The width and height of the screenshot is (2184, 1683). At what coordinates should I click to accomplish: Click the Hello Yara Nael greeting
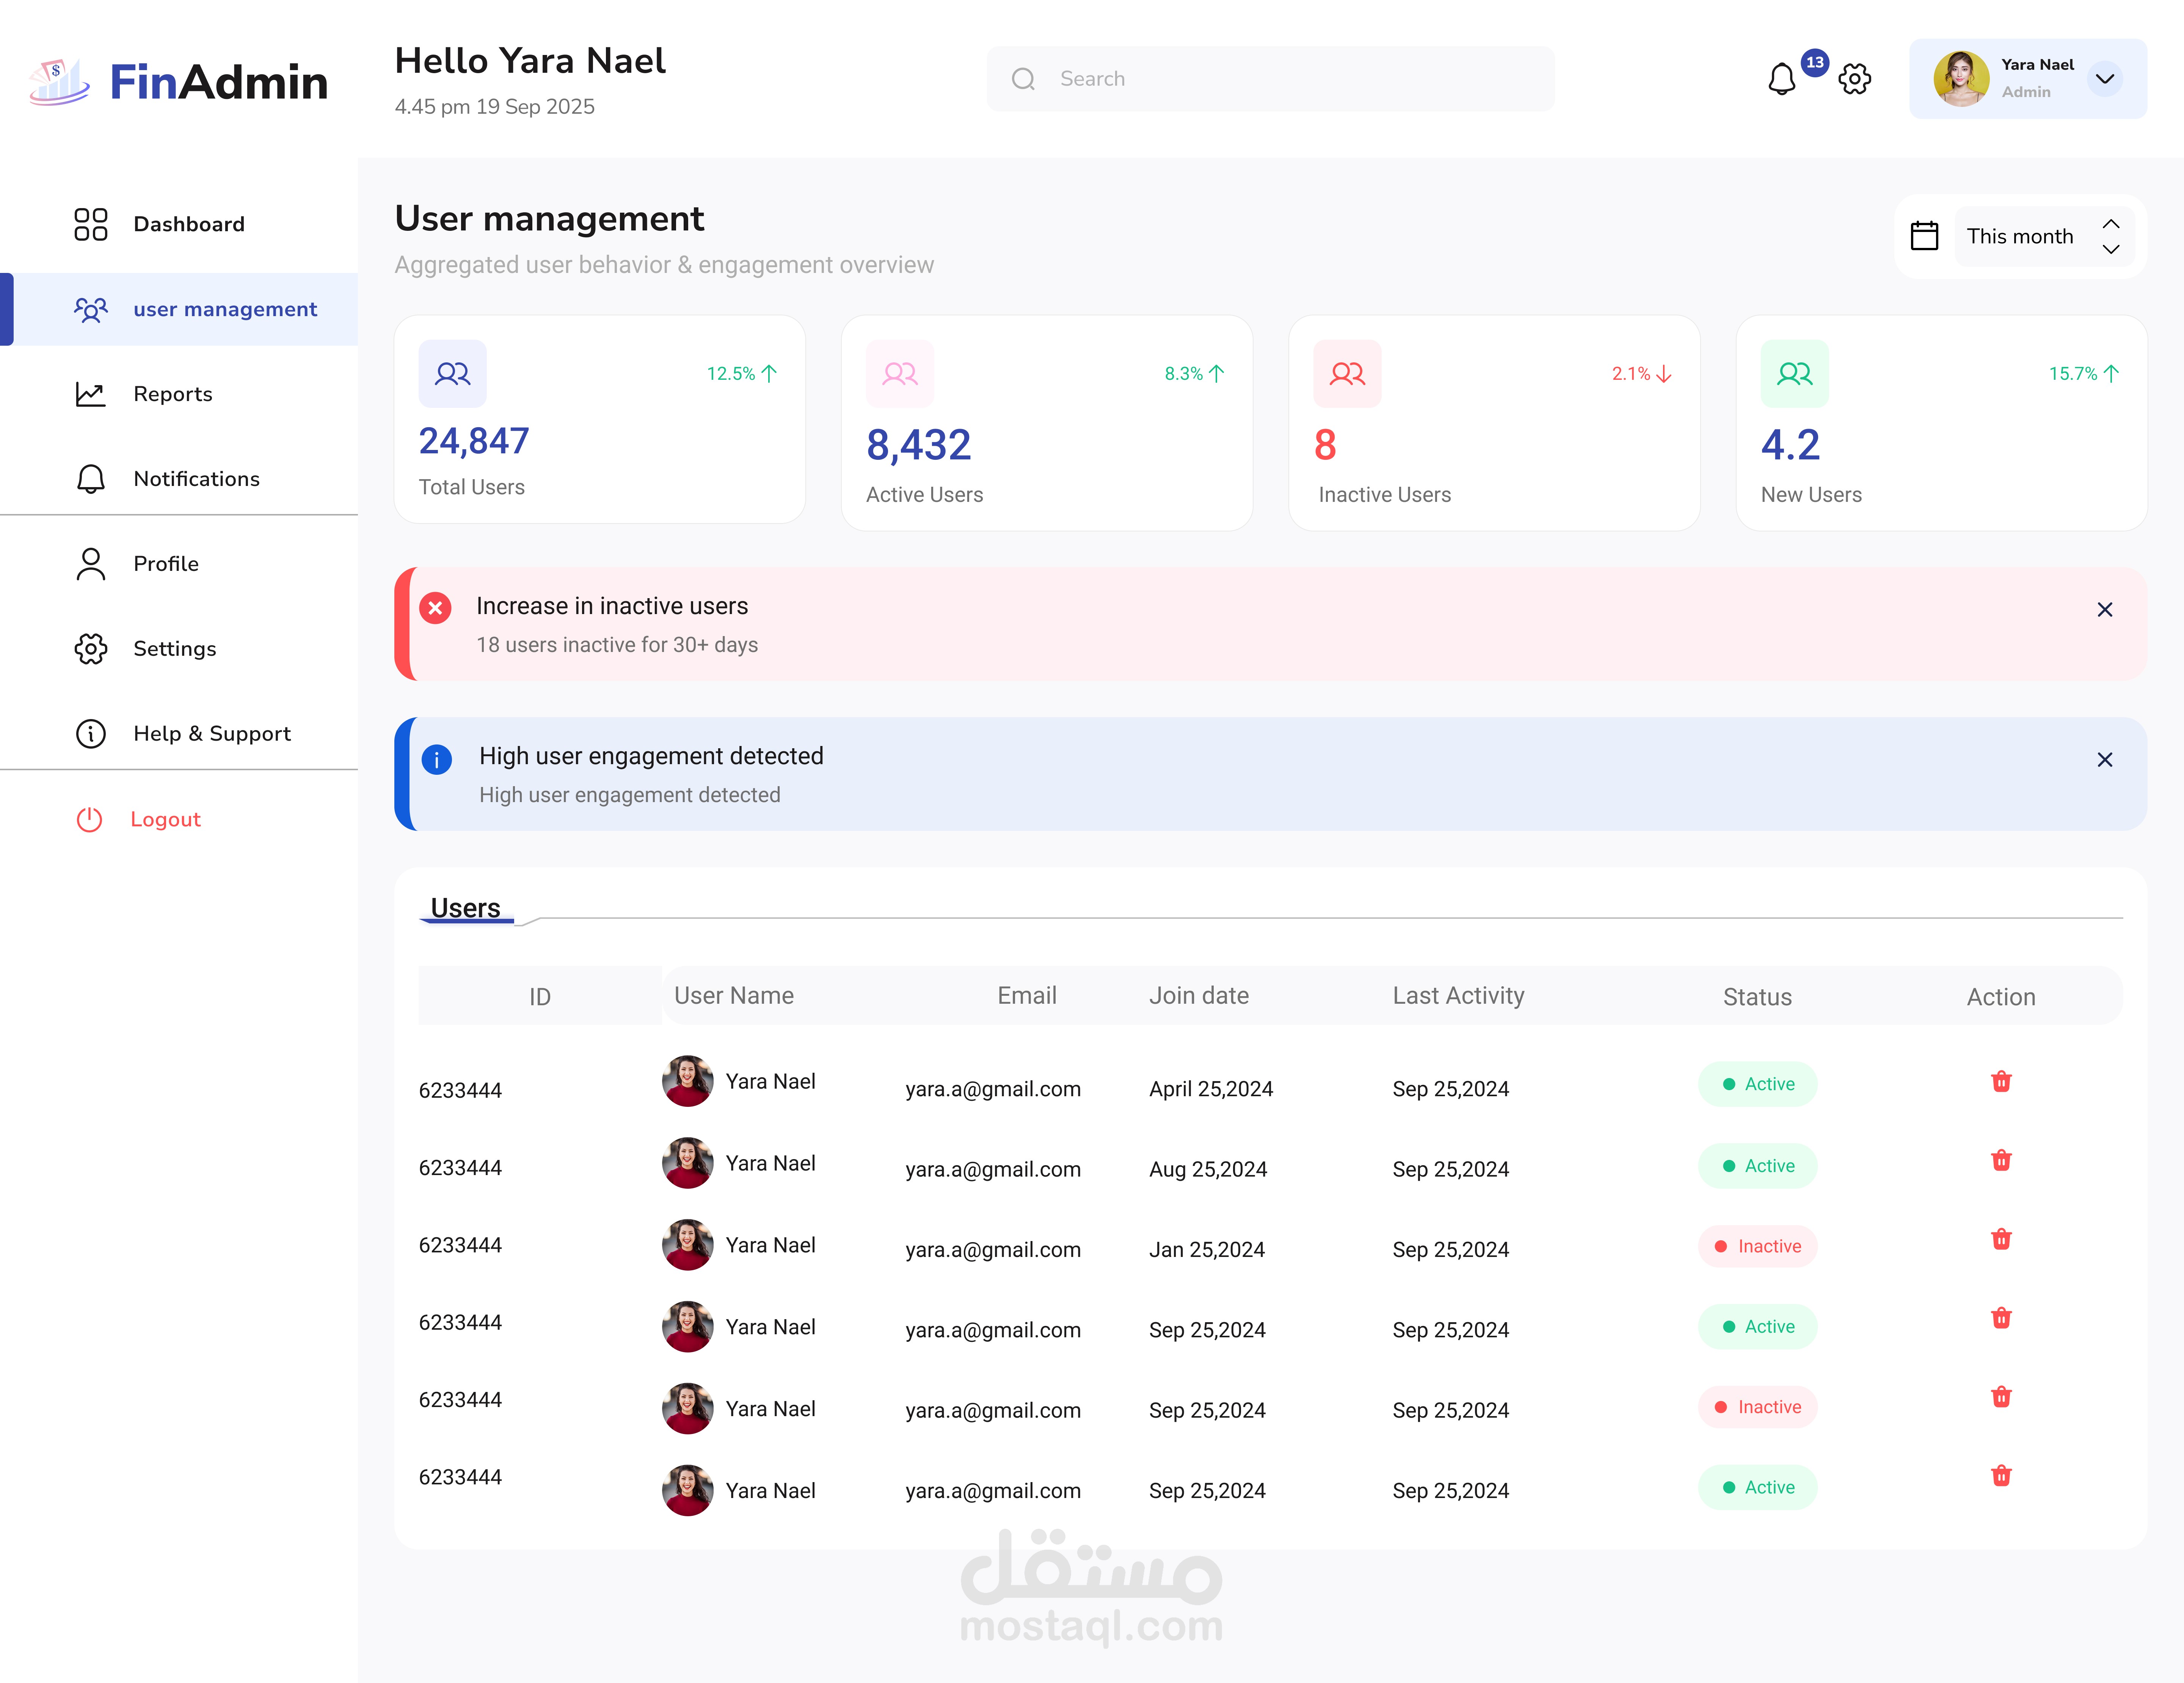click(530, 61)
